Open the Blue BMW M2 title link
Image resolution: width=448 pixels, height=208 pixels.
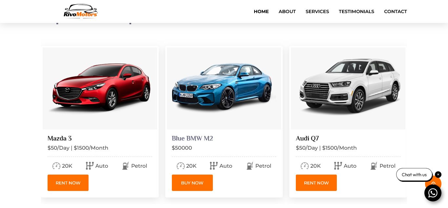click(x=192, y=139)
